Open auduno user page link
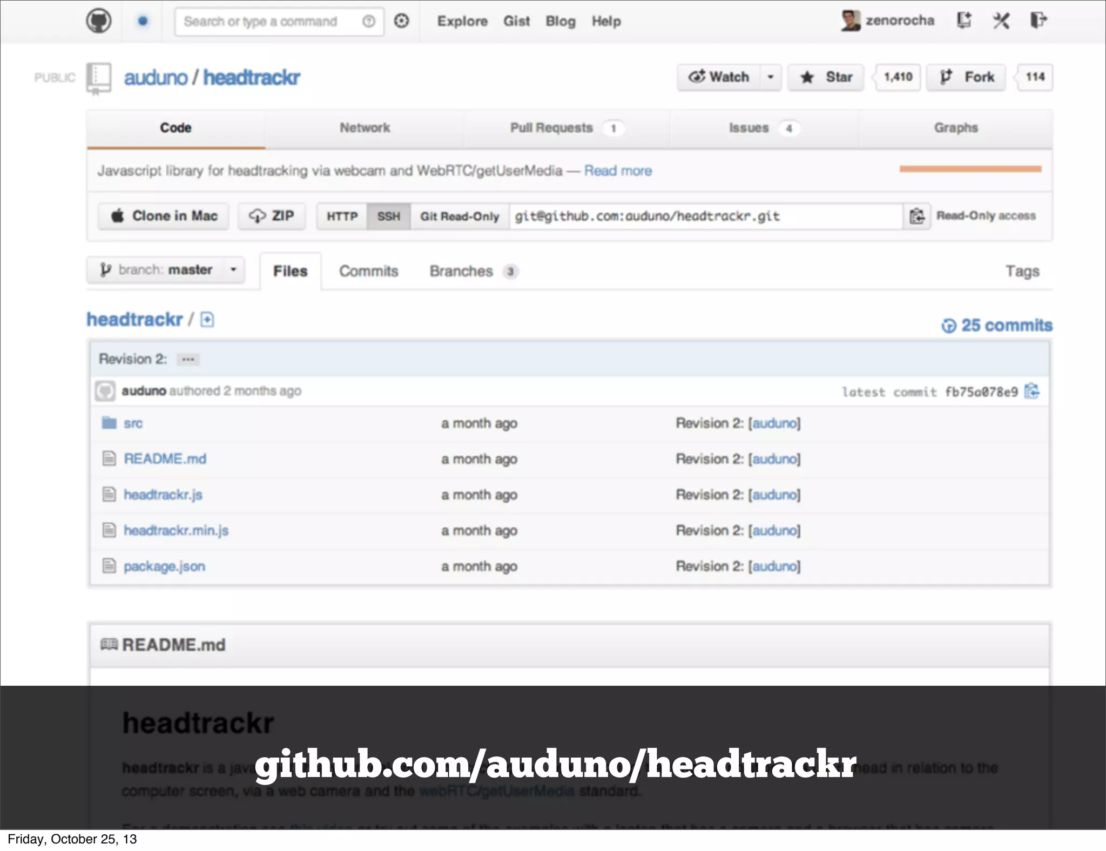This screenshot has width=1106, height=851. coord(156,78)
